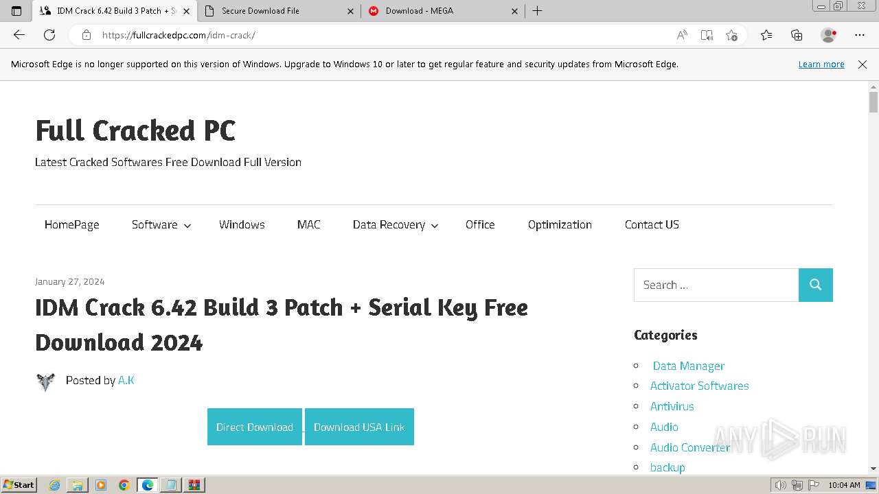
Task: Open the Notepad taskbar icon
Action: [171, 485]
